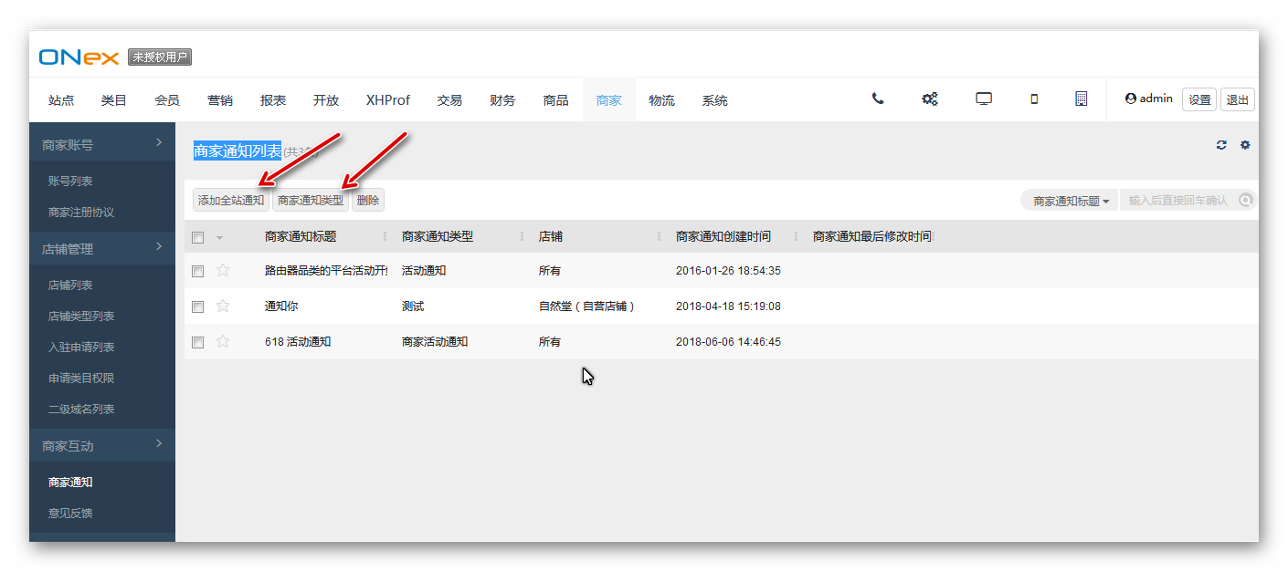The image size is (1288, 571).
Task: Click the 商家通知标题 column header
Action: [x=301, y=237]
